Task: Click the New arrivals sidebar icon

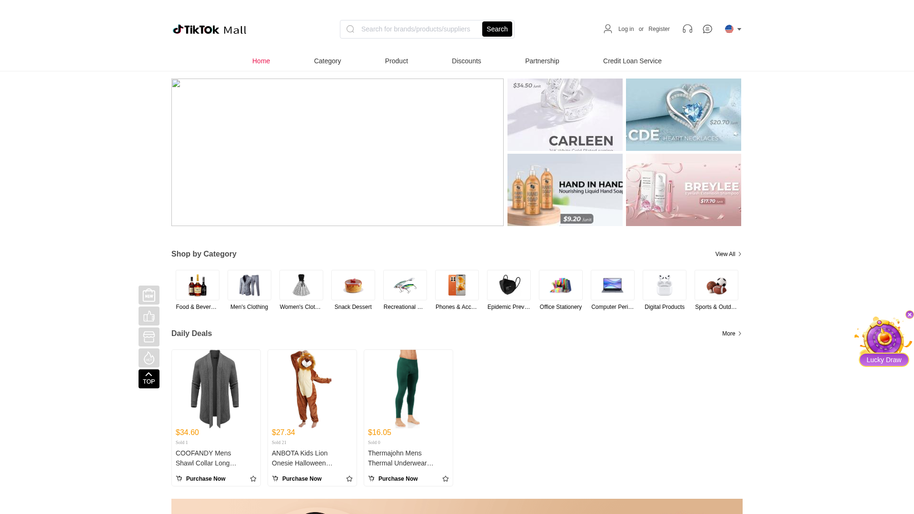Action: [x=149, y=295]
